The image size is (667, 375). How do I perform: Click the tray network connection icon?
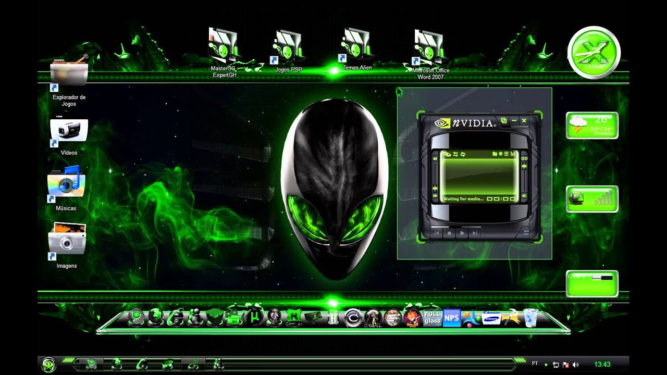pos(556,365)
